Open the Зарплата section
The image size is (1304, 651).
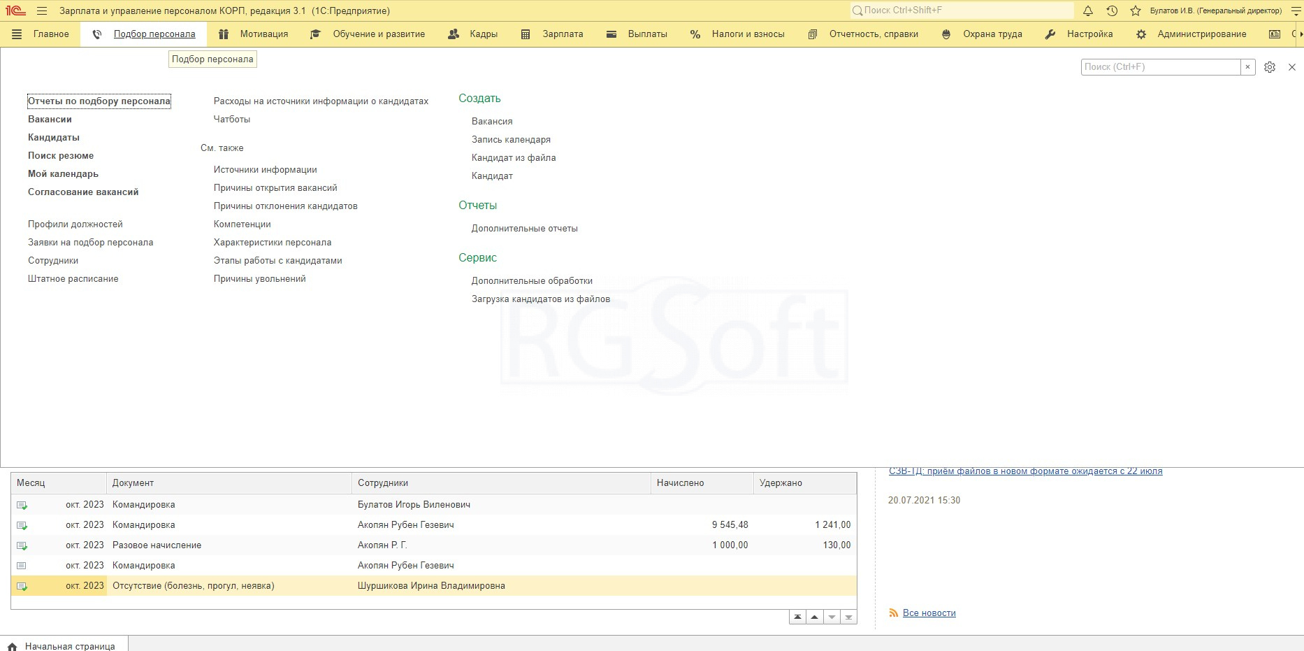pyautogui.click(x=563, y=34)
